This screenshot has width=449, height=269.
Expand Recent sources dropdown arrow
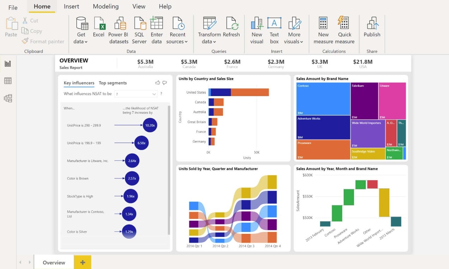point(186,42)
